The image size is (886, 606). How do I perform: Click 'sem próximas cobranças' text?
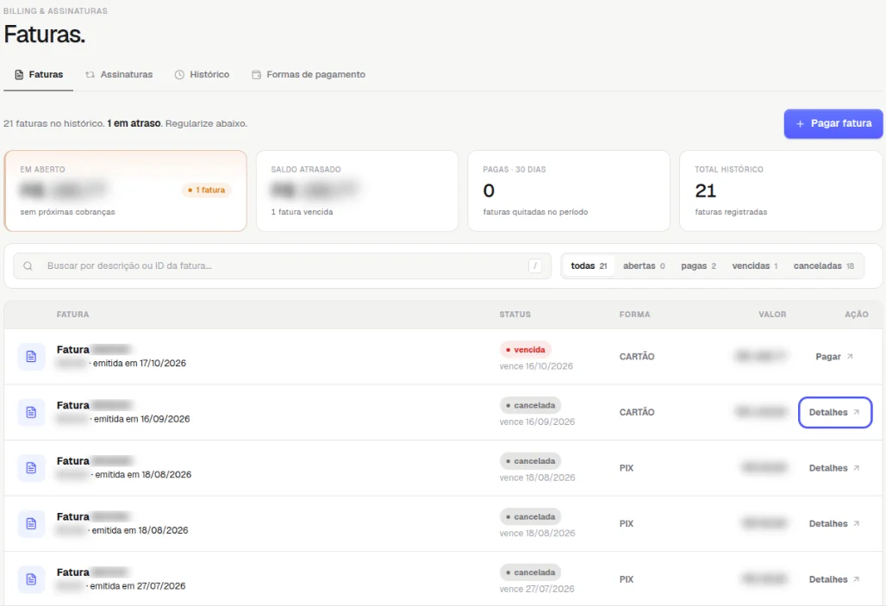point(67,212)
